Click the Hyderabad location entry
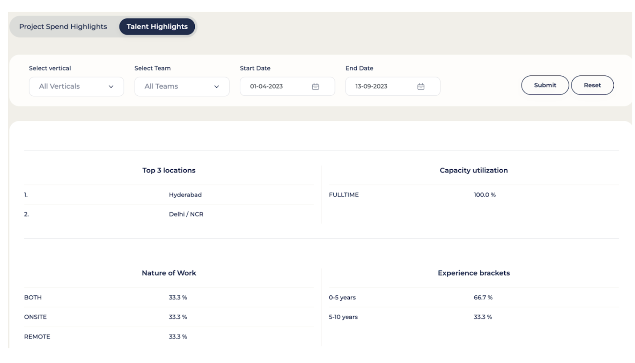This screenshot has height=363, width=635. point(185,195)
